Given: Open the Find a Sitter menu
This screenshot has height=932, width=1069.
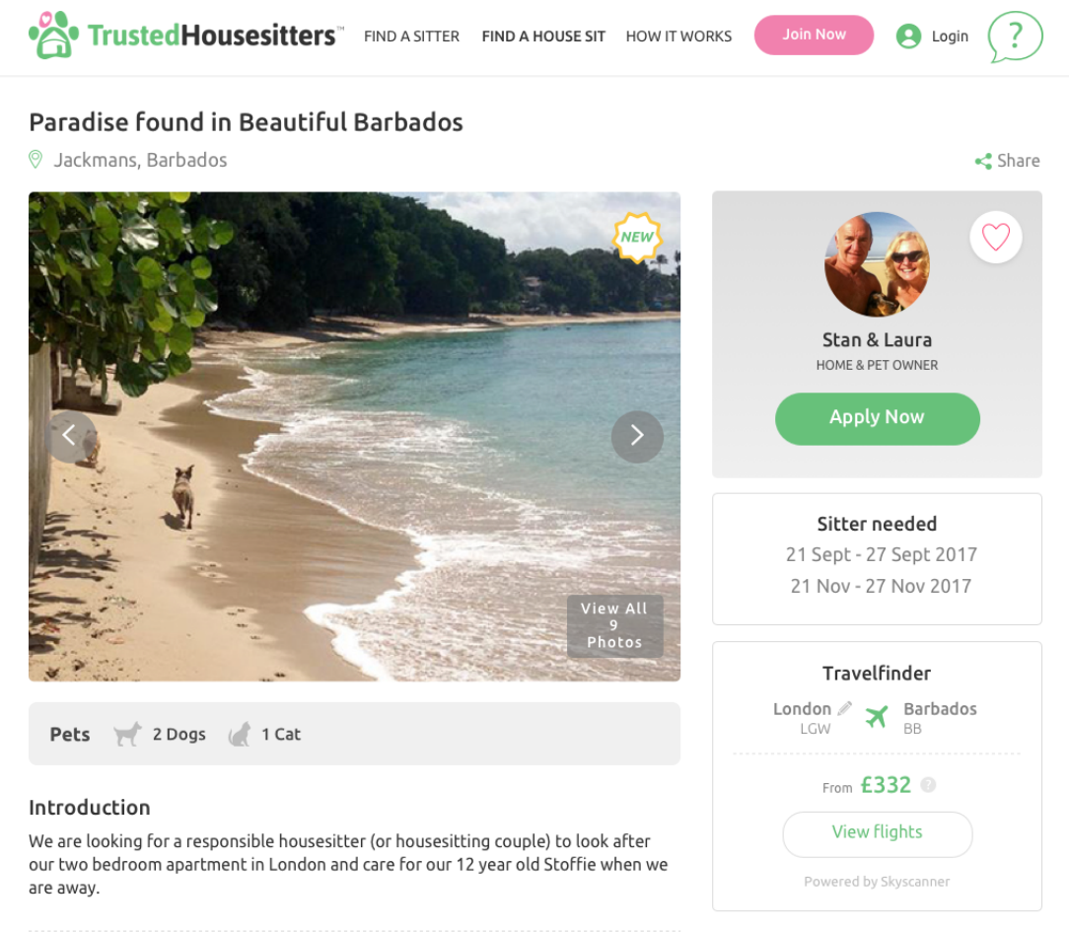Looking at the screenshot, I should coord(411,36).
